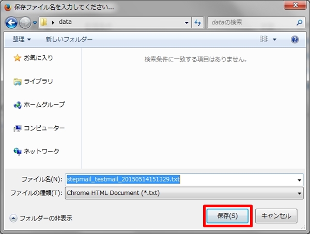This screenshot has width=310, height=234.
Task: Refresh the data folder view
Action: [x=198, y=23]
